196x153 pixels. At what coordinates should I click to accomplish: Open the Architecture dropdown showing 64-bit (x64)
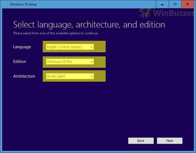point(70,76)
